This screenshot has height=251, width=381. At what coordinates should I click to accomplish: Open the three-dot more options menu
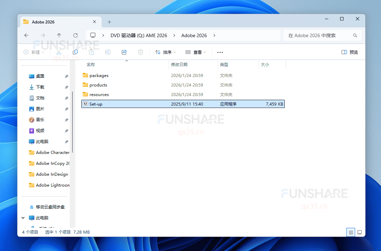(220, 52)
